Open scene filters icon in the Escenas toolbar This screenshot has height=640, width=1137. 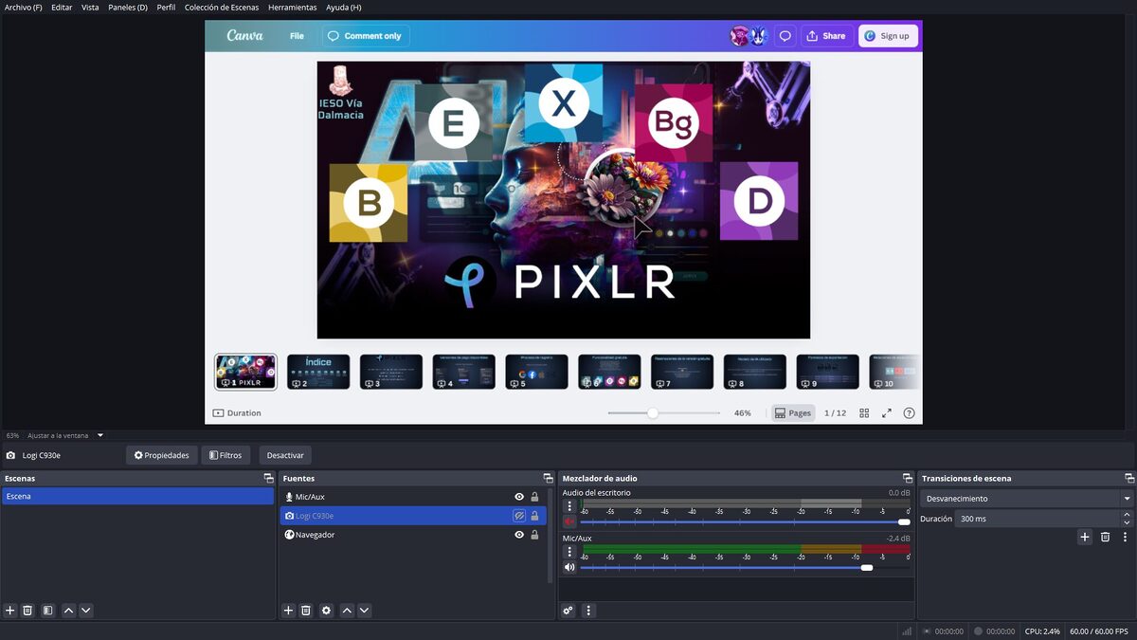click(47, 611)
